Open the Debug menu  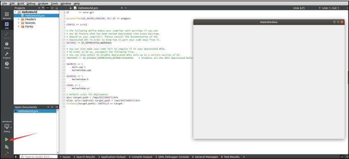pos(31,4)
